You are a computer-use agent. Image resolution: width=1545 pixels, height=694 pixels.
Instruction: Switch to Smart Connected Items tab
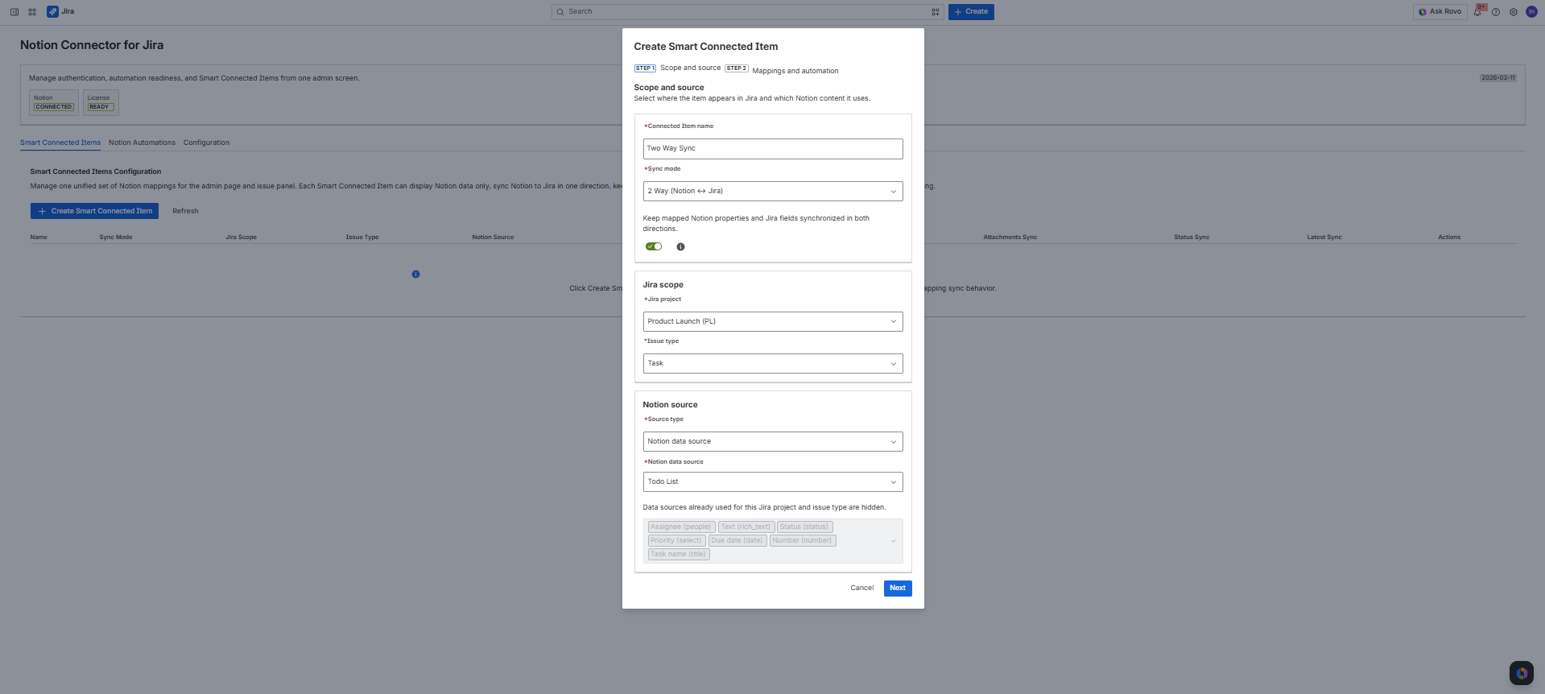60,143
